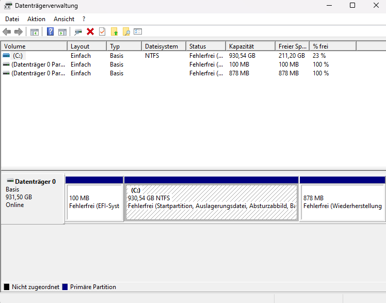
Task: Click the red X delete toolbar icon
Action: (x=90, y=31)
